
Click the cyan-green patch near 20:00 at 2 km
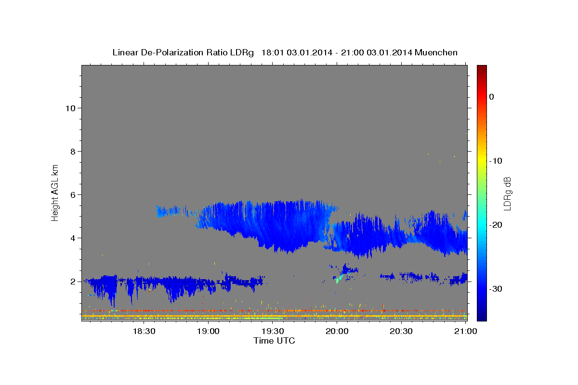click(340, 277)
